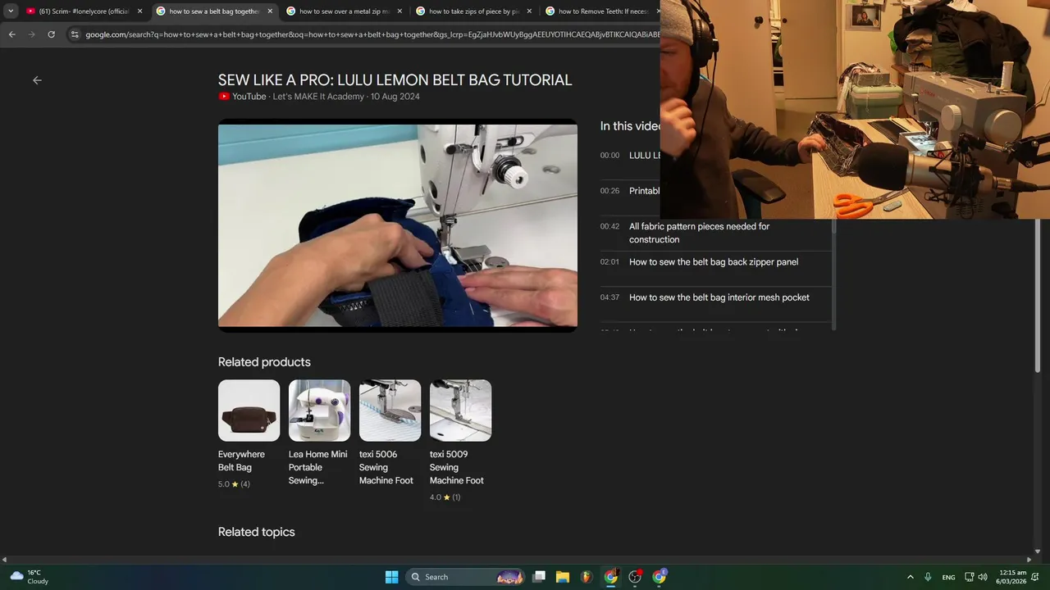Play the belt bag tutorial video thumbnail

coord(398,225)
